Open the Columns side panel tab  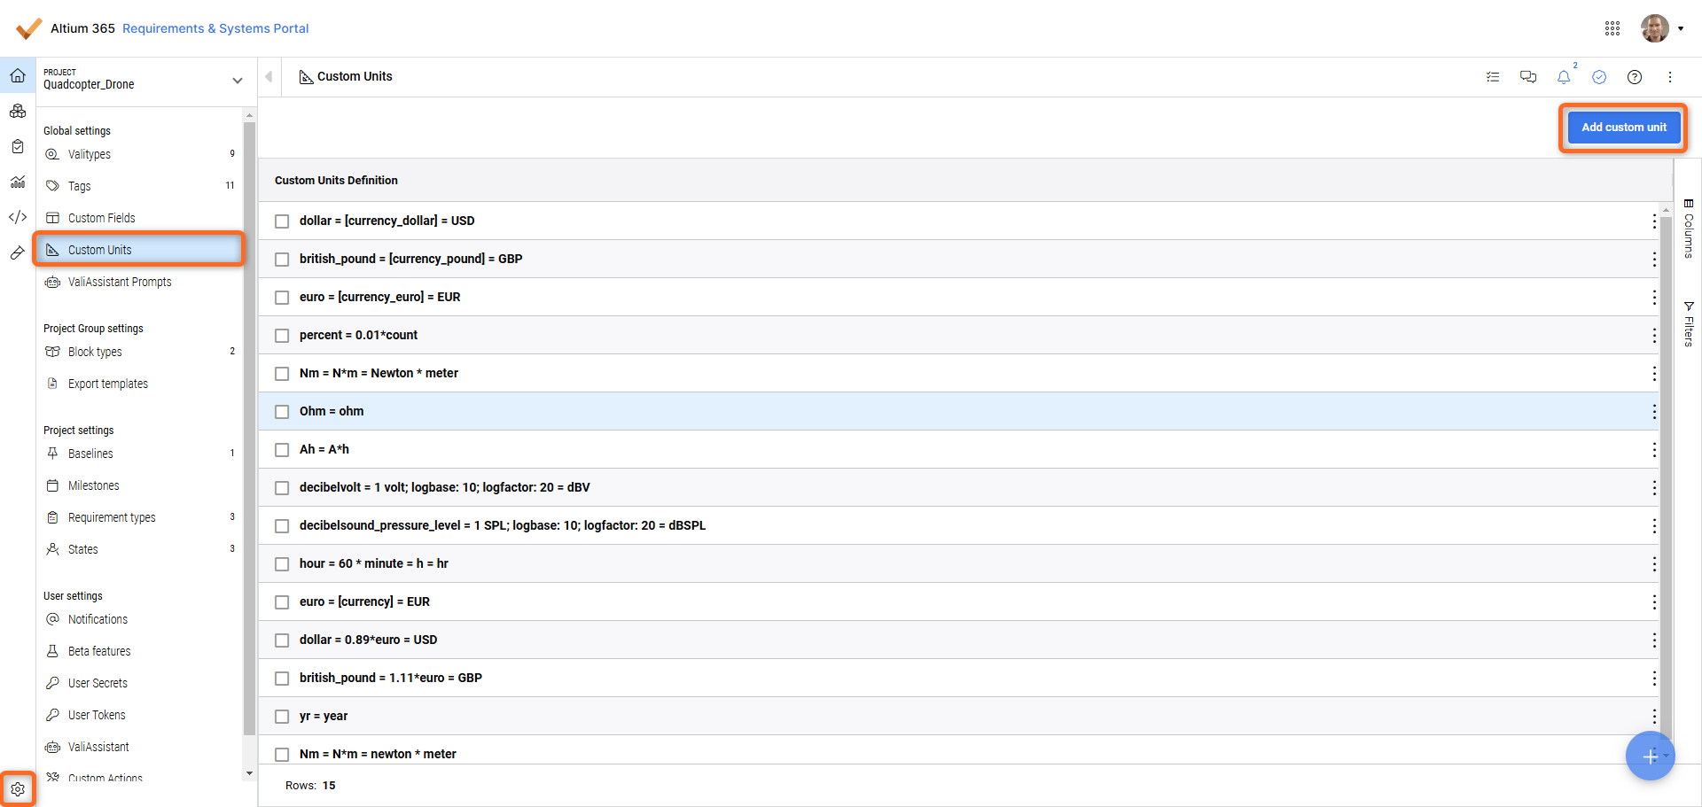coord(1689,229)
